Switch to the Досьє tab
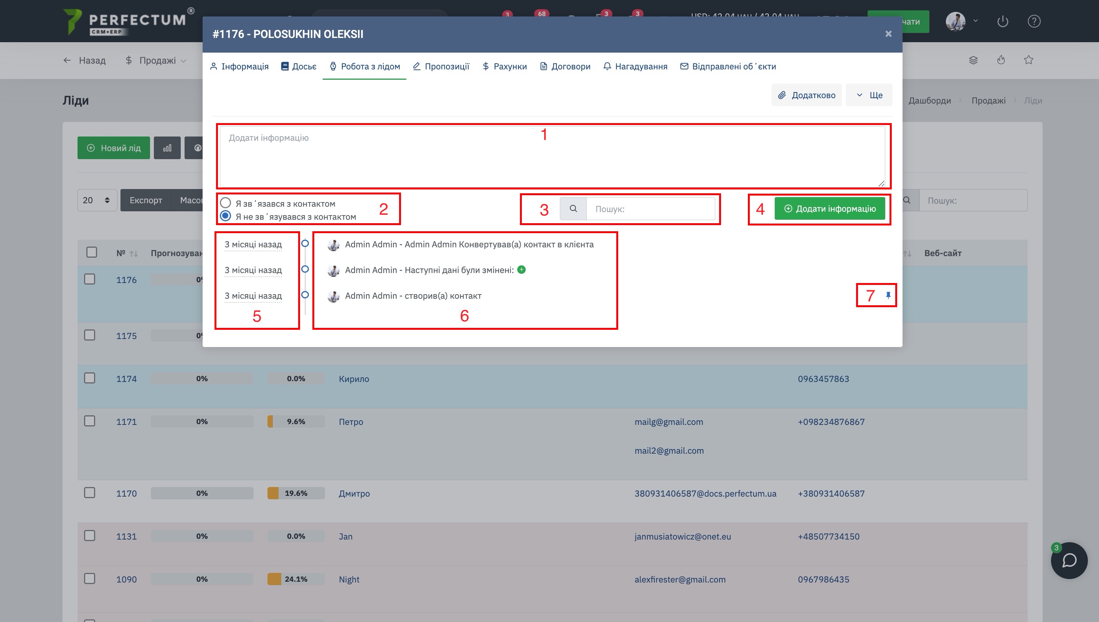Screen dimensions: 1099x622 click(x=299, y=67)
